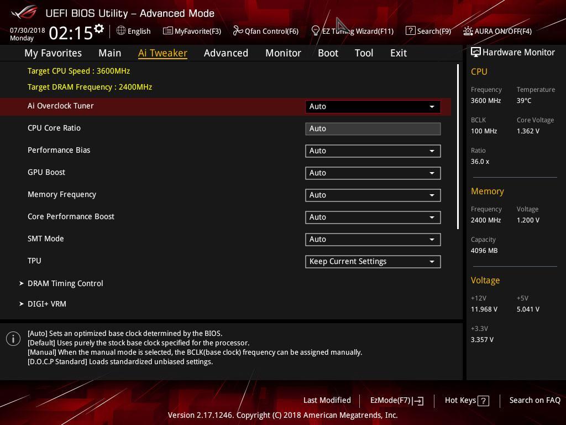The width and height of the screenshot is (566, 425).
Task: Click the +12V value 11.968 V
Action: (484, 309)
